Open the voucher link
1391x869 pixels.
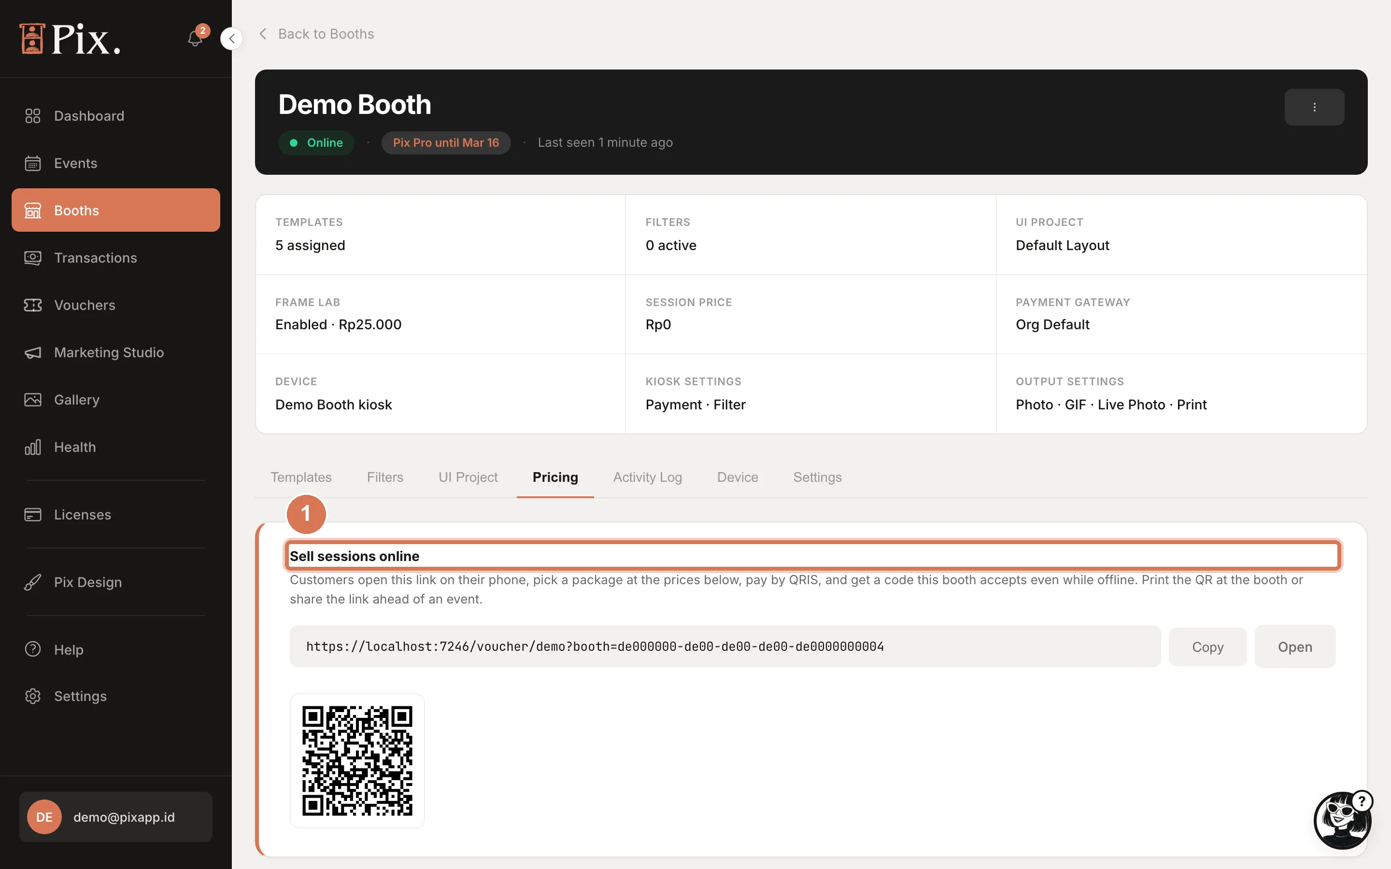tap(1295, 646)
